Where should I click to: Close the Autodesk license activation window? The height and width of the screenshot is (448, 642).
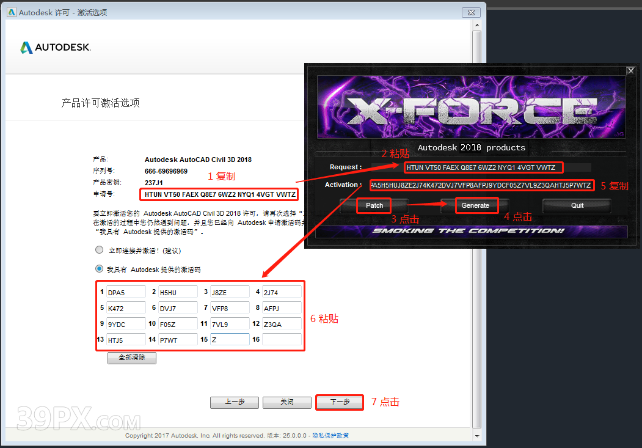471,12
